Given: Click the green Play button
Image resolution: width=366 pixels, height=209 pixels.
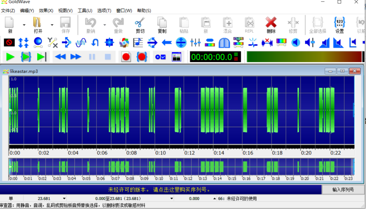Looking at the screenshot, I should coord(10,57).
